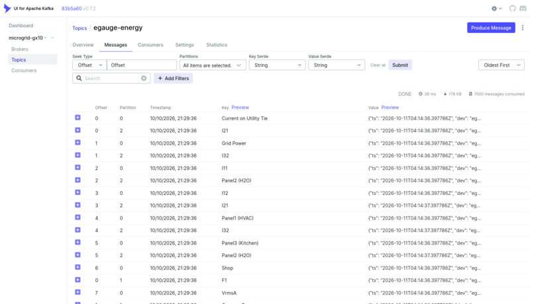This screenshot has height=304, width=534.
Task: Open the GitHub icon link
Action: coord(512,9)
